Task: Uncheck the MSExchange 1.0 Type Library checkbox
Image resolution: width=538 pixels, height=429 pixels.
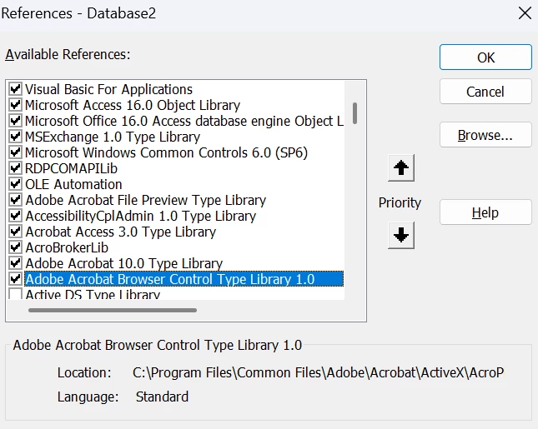Action: [x=16, y=137]
